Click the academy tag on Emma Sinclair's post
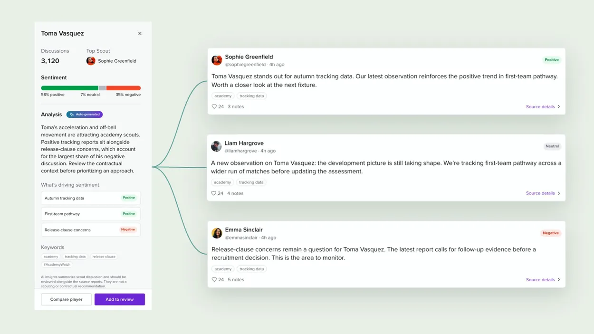The height and width of the screenshot is (334, 594). pos(223,269)
